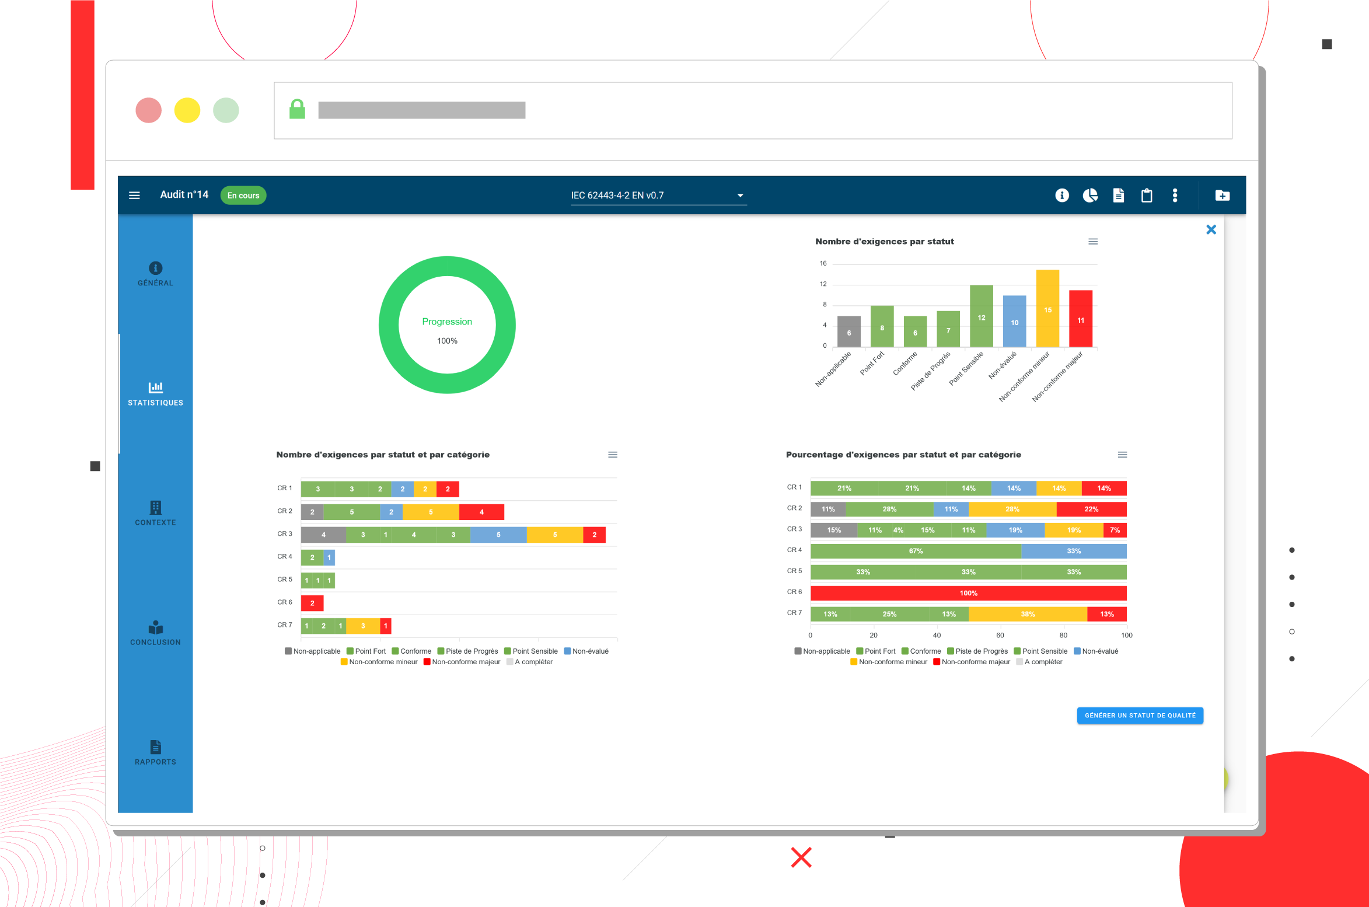Toggle Non-applicable legend in count chart

(312, 651)
